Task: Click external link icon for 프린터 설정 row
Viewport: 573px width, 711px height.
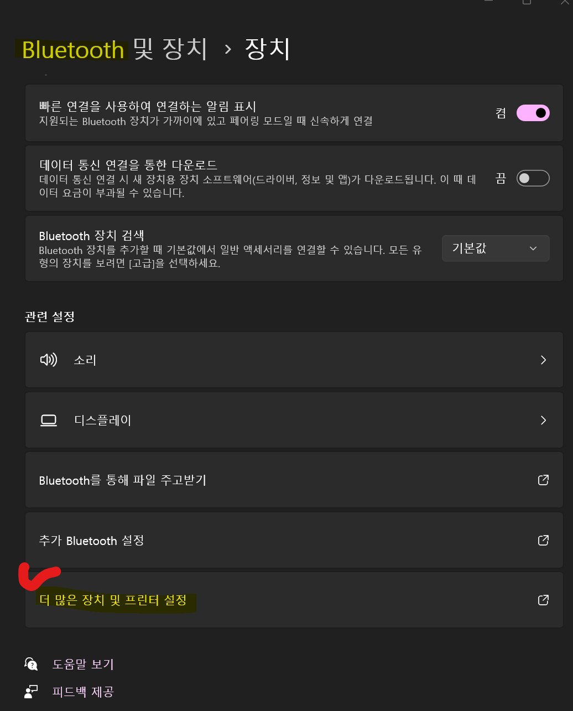Action: (543, 600)
